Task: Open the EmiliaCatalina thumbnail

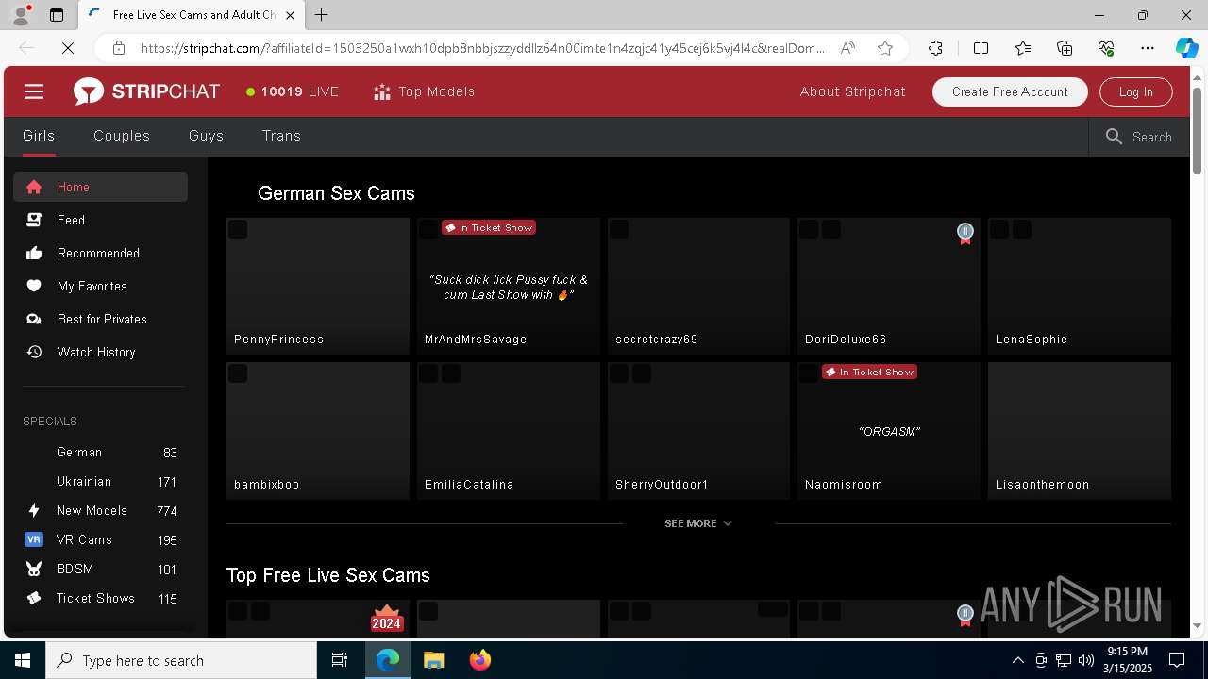Action: [x=509, y=431]
